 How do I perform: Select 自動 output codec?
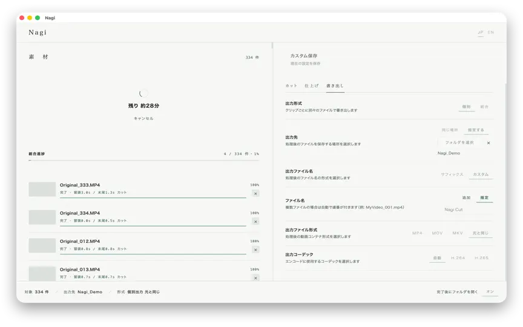pyautogui.click(x=437, y=258)
